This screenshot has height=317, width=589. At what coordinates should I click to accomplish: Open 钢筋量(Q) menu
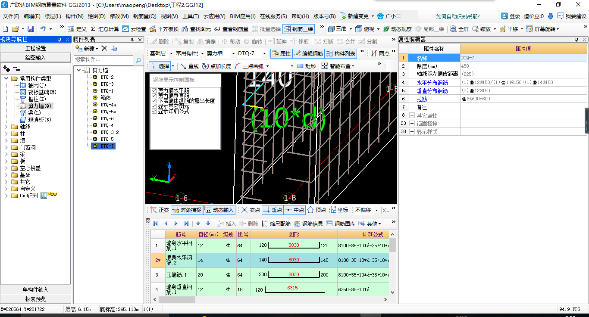pyautogui.click(x=145, y=16)
